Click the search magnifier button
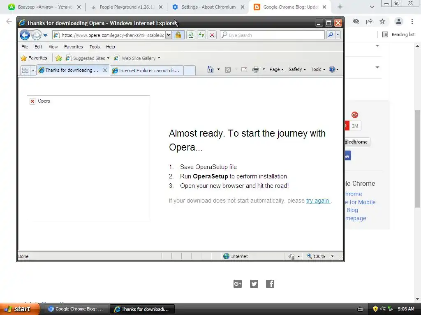Screen dimensions: 421x315 point(331,35)
